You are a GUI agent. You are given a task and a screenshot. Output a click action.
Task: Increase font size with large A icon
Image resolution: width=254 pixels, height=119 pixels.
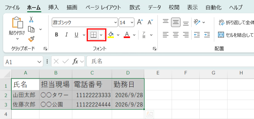tap(140, 22)
